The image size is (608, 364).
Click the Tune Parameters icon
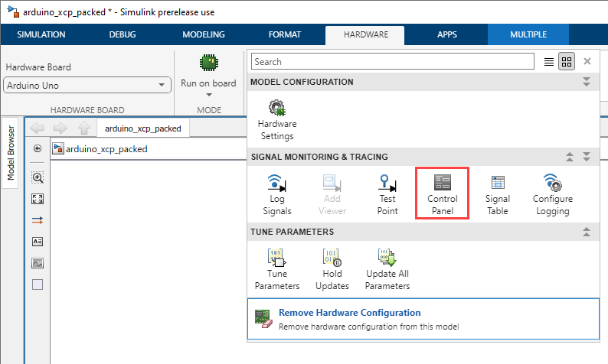pyautogui.click(x=277, y=269)
